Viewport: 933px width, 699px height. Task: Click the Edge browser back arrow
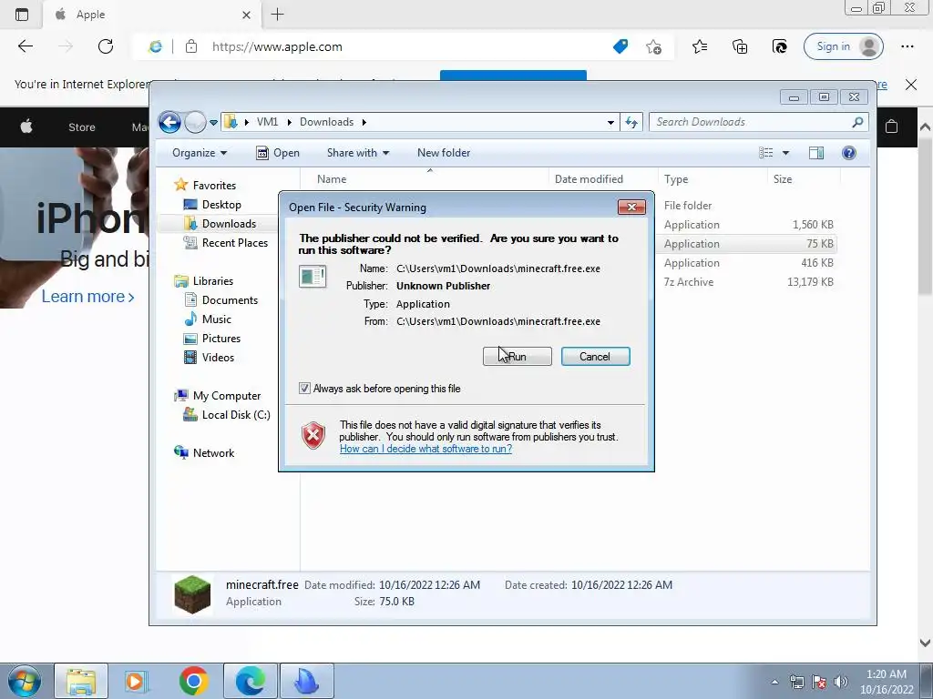click(25, 46)
